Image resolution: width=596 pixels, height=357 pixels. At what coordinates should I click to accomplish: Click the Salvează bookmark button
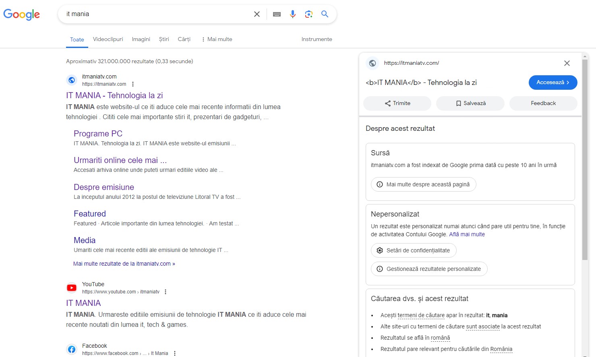470,103
